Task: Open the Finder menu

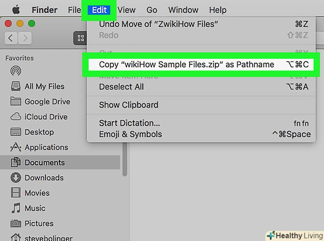Action: [x=45, y=10]
